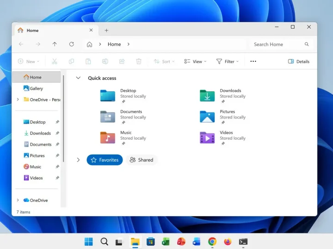Go back with the left arrow
Viewport: 333px width, 249px height.
[21, 44]
